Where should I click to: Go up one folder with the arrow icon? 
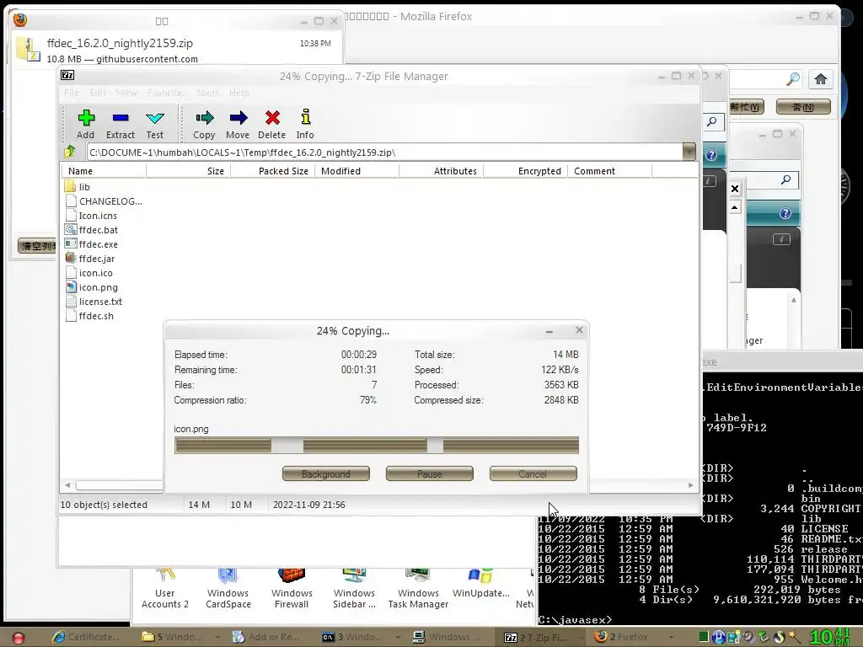click(70, 152)
